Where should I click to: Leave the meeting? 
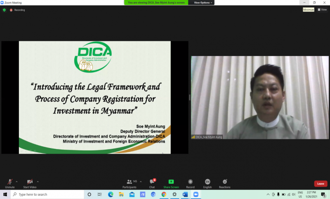coord(321,184)
